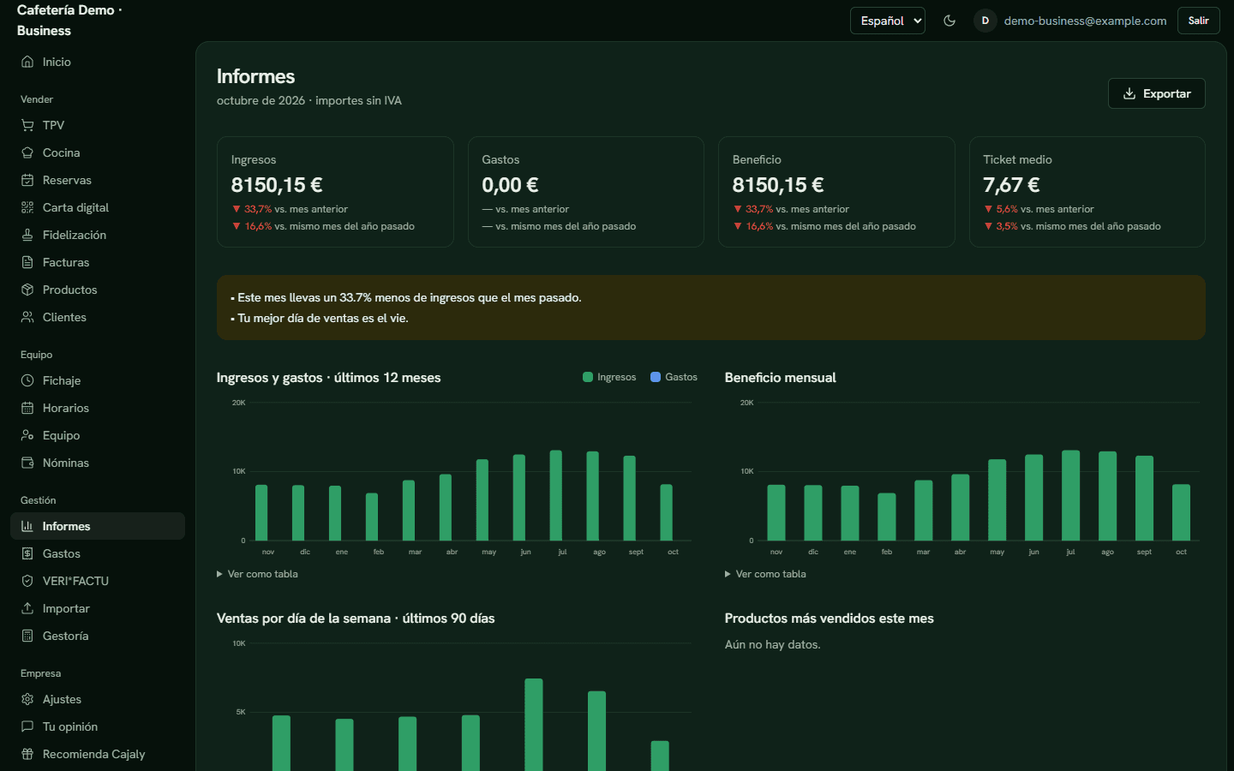Click the oct bar in Beneficio mensual chart

click(1181, 512)
